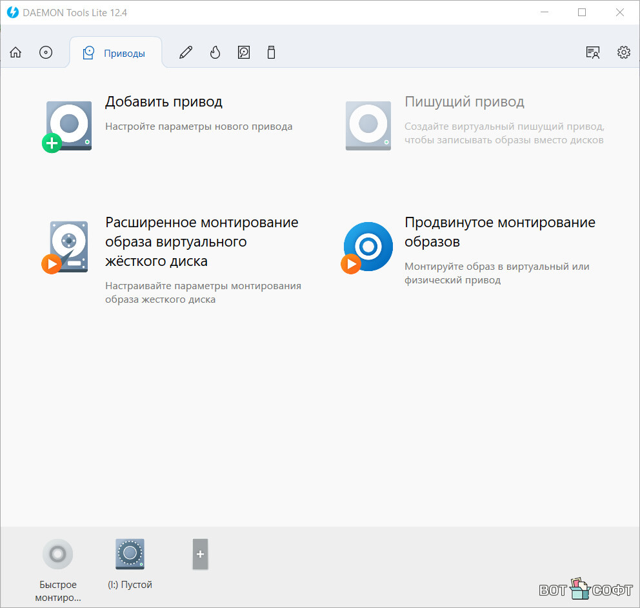Viewport: 640px width, 608px height.
Task: Open Расширенное монтирование образа виртуального жёсткого диска
Action: tap(201, 241)
